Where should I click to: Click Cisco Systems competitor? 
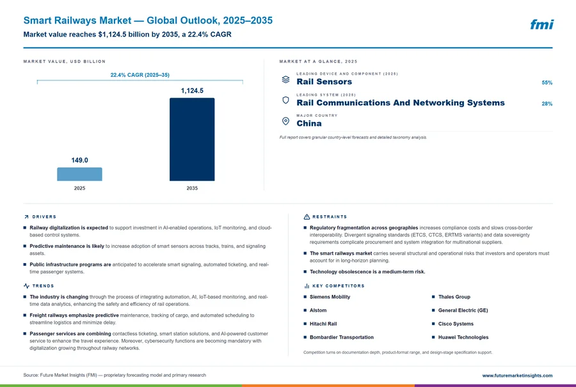tap(456, 324)
